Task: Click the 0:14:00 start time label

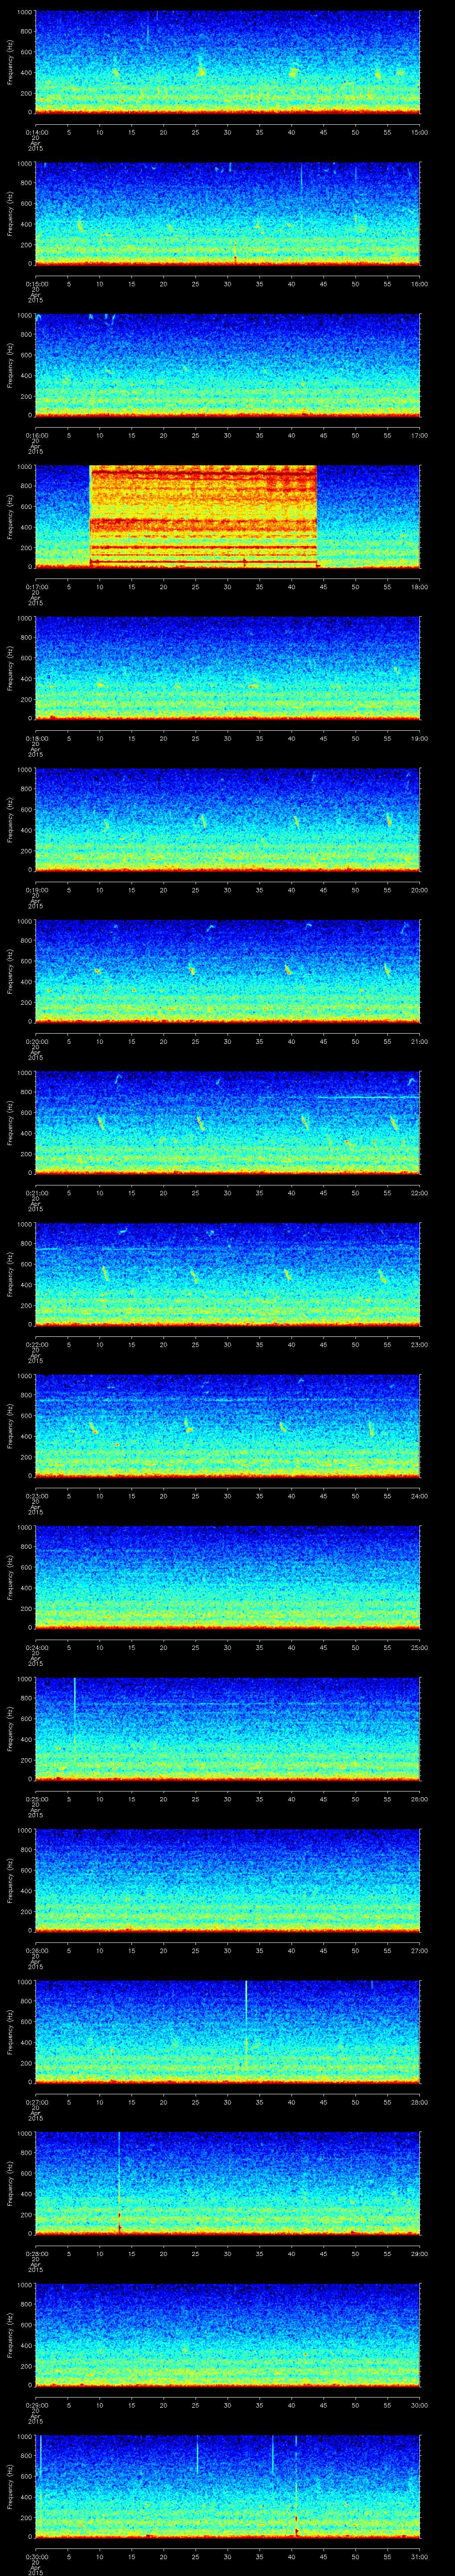Action: click(x=36, y=132)
